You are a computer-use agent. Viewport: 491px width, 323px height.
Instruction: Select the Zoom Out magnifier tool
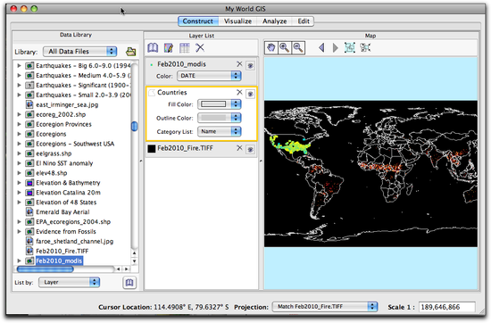tap(298, 48)
